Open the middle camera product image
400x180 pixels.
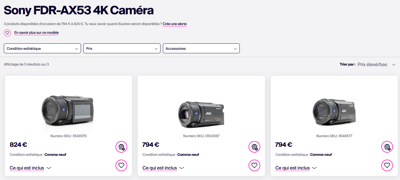click(201, 114)
